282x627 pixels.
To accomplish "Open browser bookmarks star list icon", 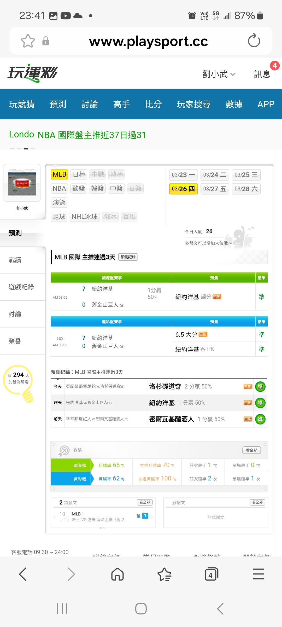I will tap(164, 574).
